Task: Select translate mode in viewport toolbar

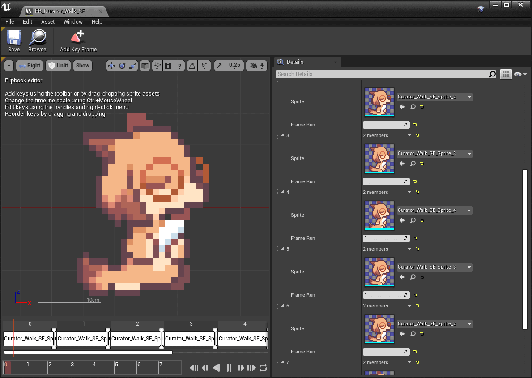Action: click(111, 66)
